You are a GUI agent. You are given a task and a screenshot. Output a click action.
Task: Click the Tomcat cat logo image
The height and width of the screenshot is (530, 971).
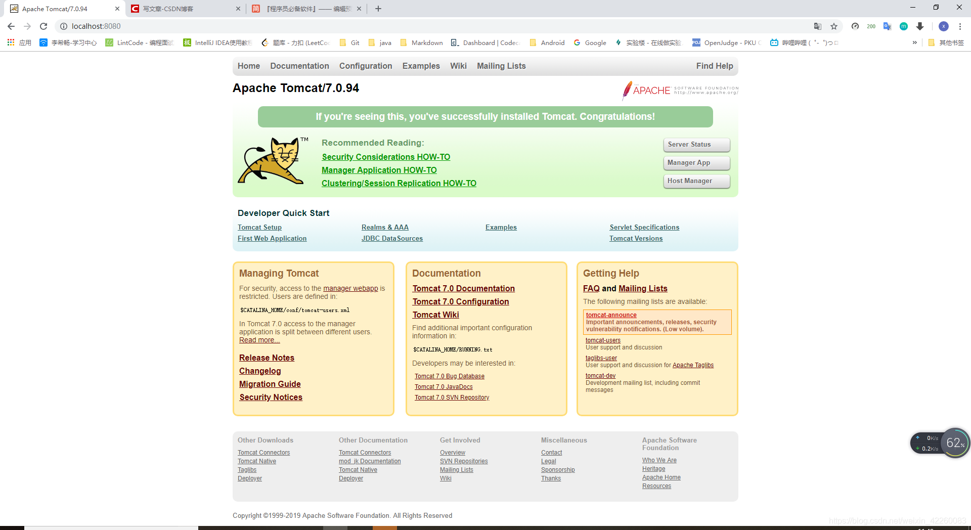click(x=274, y=160)
